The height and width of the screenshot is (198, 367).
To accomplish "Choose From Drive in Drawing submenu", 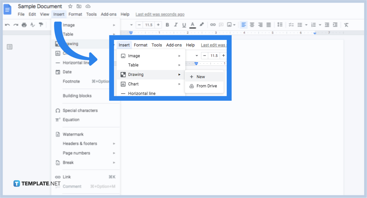I will click(x=205, y=86).
